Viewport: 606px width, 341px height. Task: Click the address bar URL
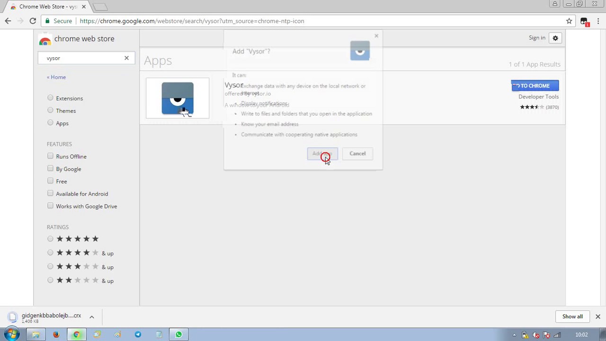192,21
